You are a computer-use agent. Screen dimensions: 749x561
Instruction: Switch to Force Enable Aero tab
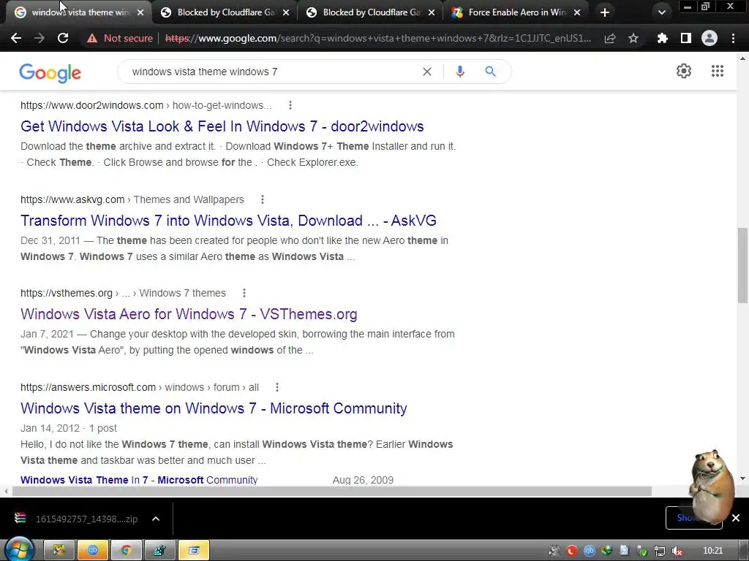click(517, 12)
